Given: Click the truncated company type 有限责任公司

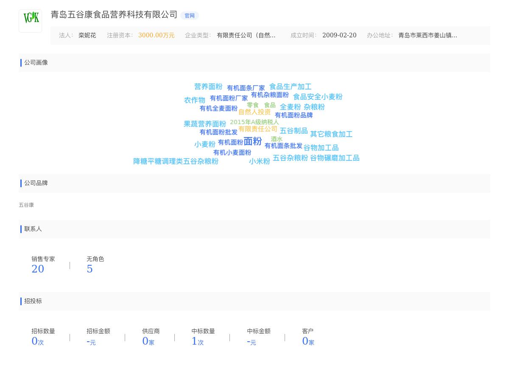Looking at the screenshot, I should [246, 36].
